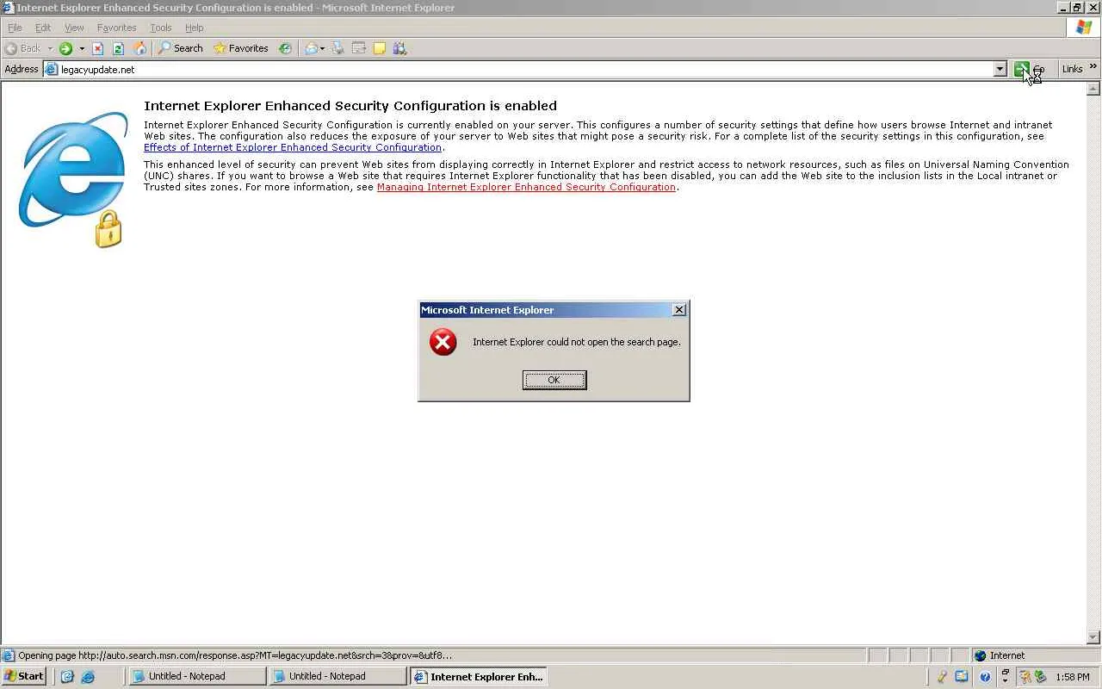Click the yellow note Discuss icon
The width and height of the screenshot is (1102, 689).
click(x=380, y=48)
